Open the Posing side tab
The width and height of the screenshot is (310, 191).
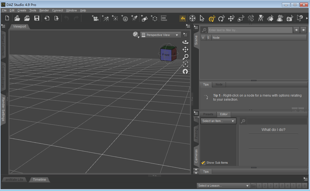196,134
